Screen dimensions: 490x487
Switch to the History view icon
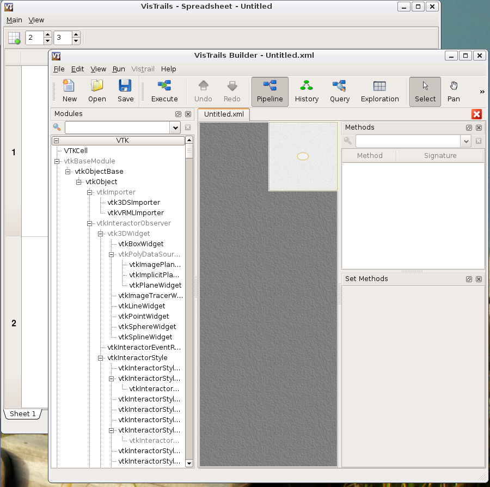point(307,91)
